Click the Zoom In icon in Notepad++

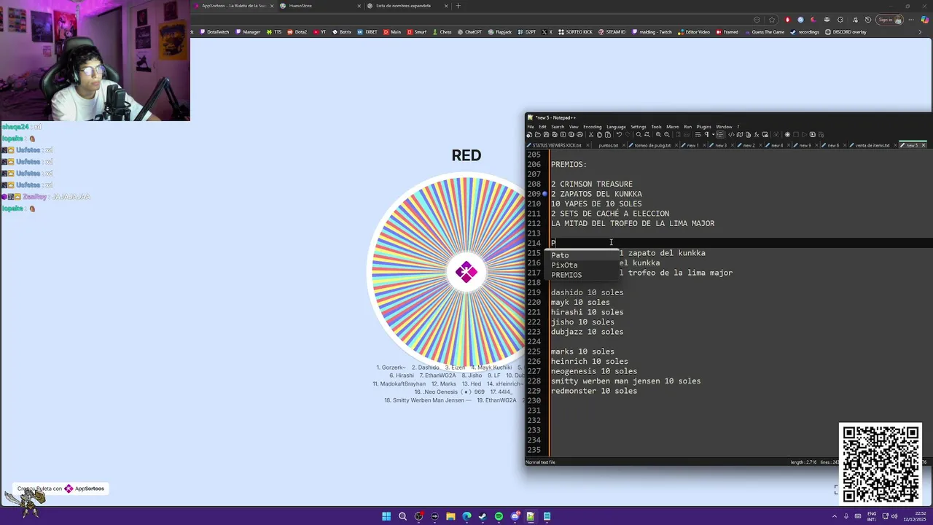tap(658, 134)
